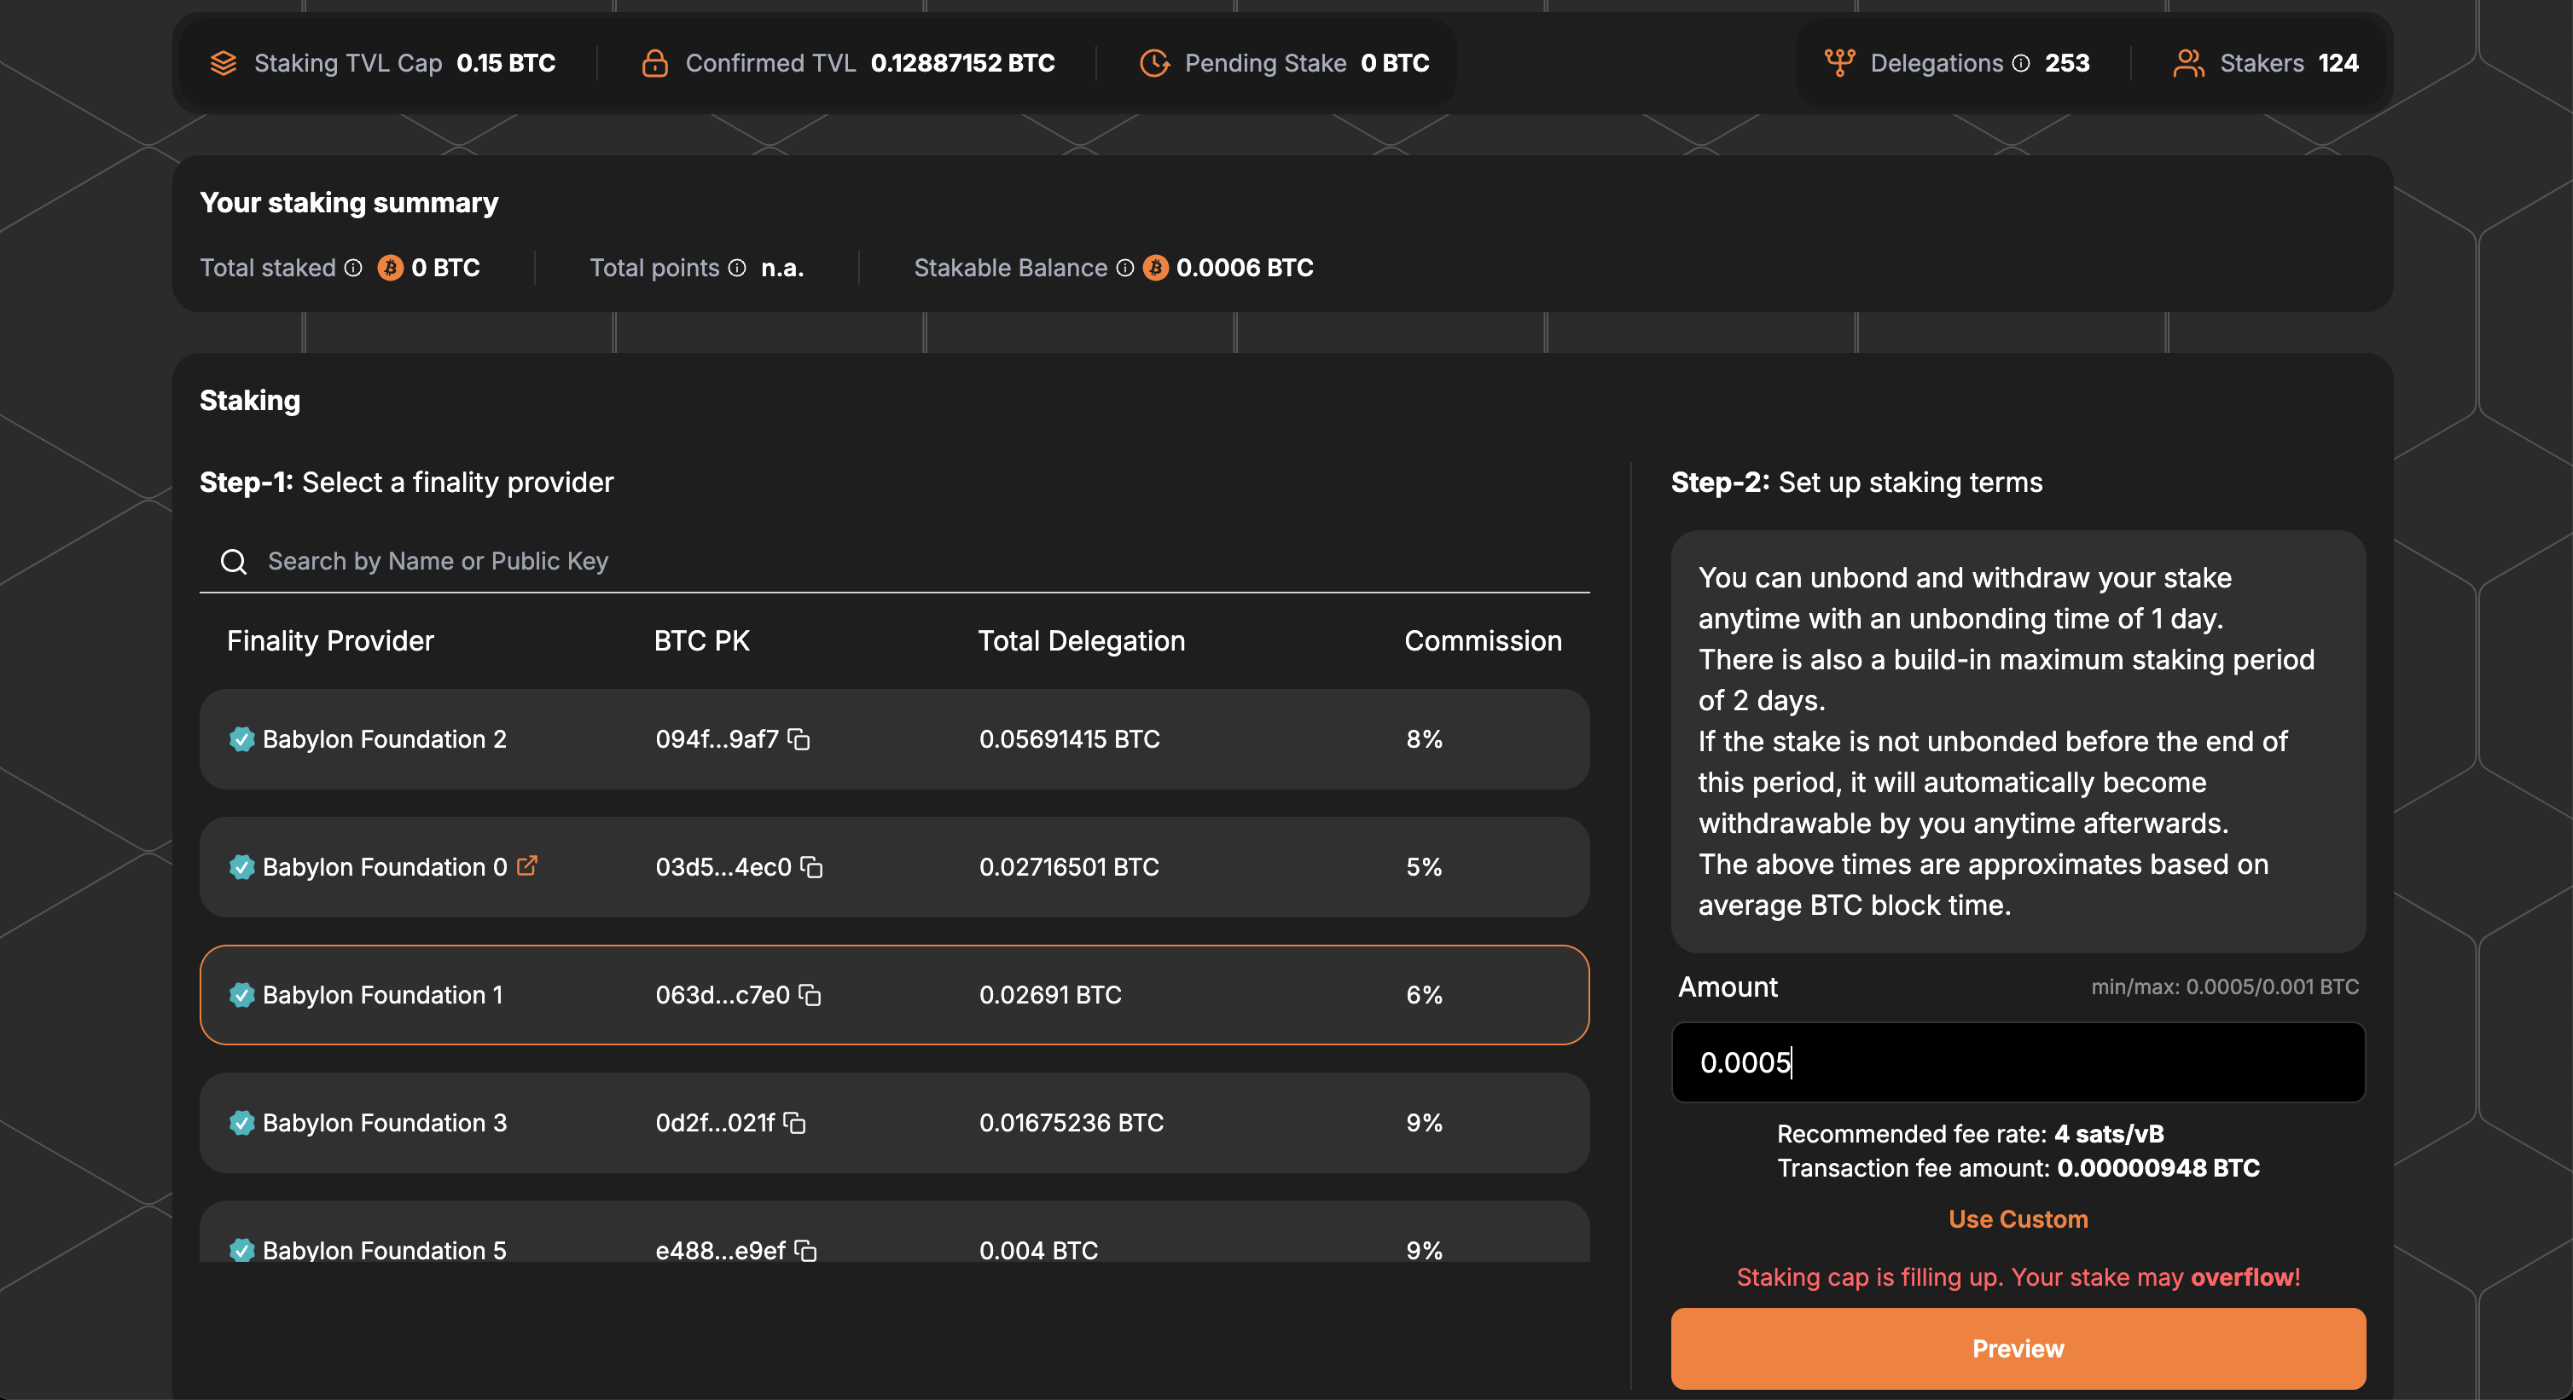Click the 0.01675236 BTC delegation value
Viewport: 2573px width, 1400px height.
point(1072,1122)
